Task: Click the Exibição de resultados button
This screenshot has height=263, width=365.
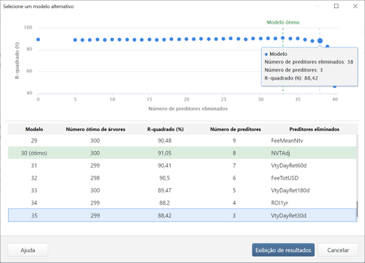Action: point(283,250)
